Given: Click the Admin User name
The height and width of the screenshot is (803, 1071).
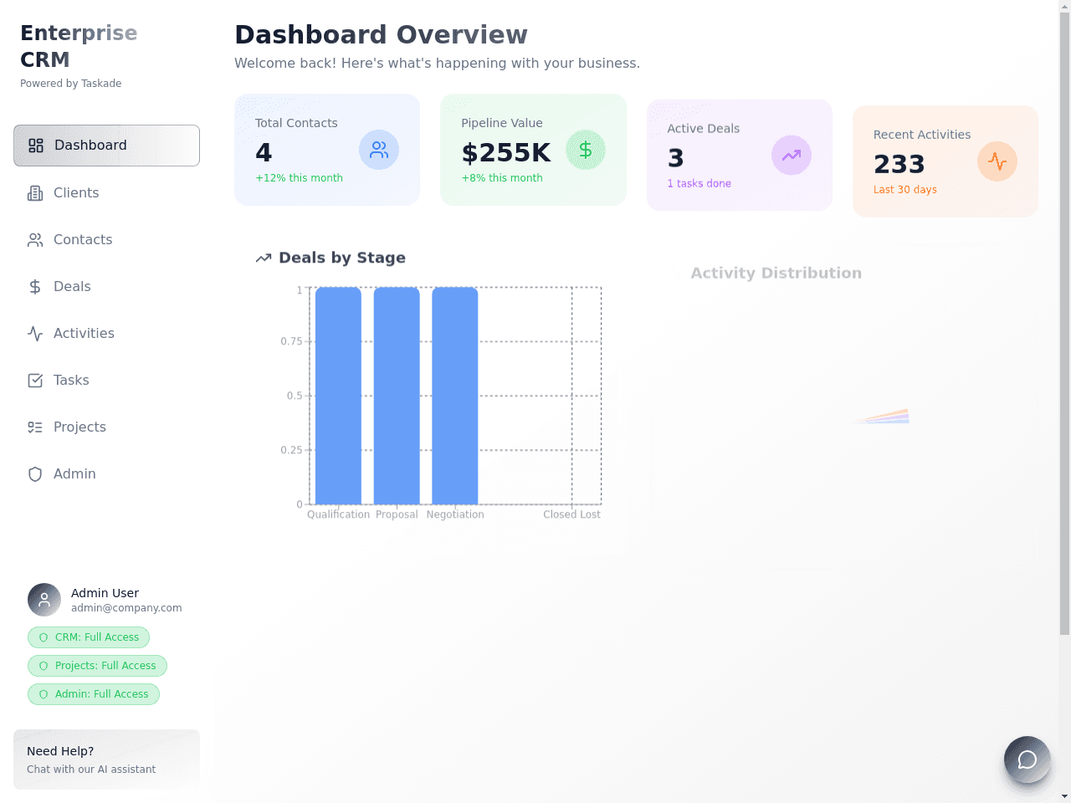Looking at the screenshot, I should click(105, 593).
